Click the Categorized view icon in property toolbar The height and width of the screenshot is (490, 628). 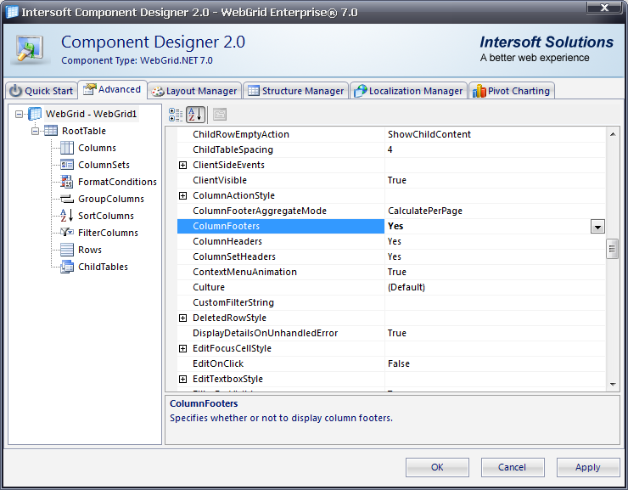click(x=176, y=115)
